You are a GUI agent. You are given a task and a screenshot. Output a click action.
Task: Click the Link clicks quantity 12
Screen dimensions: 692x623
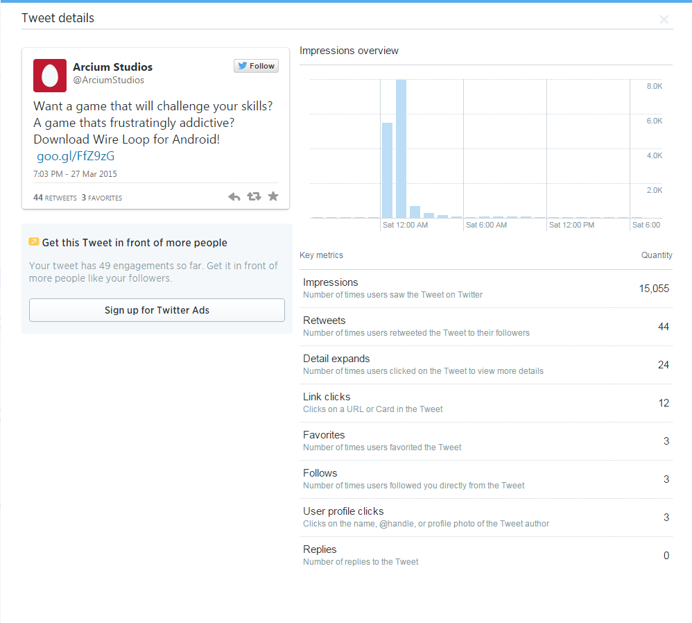[x=664, y=403]
